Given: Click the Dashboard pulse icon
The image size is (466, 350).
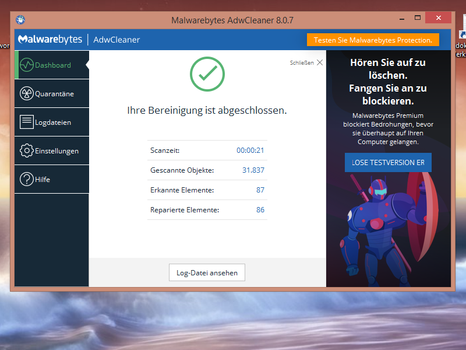Looking at the screenshot, I should coord(27,65).
